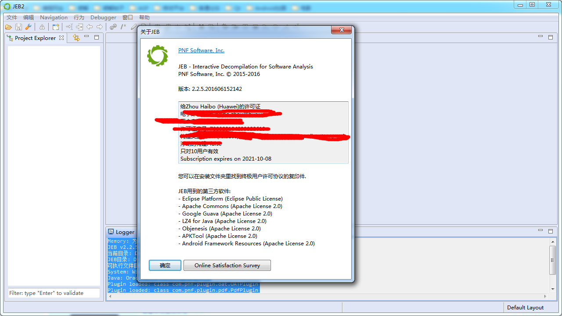Click the new project folder star icon
This screenshot has width=562, height=316.
click(x=56, y=27)
